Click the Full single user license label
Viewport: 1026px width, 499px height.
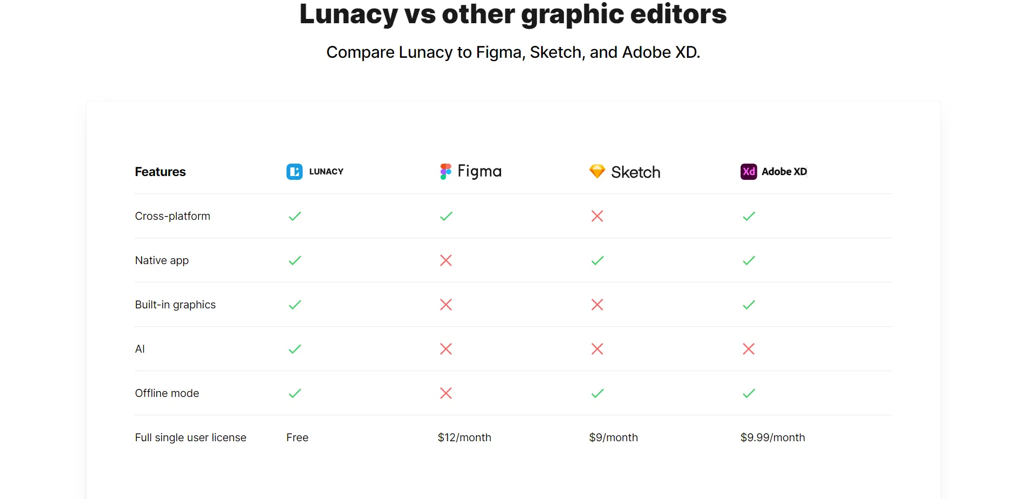pos(191,437)
